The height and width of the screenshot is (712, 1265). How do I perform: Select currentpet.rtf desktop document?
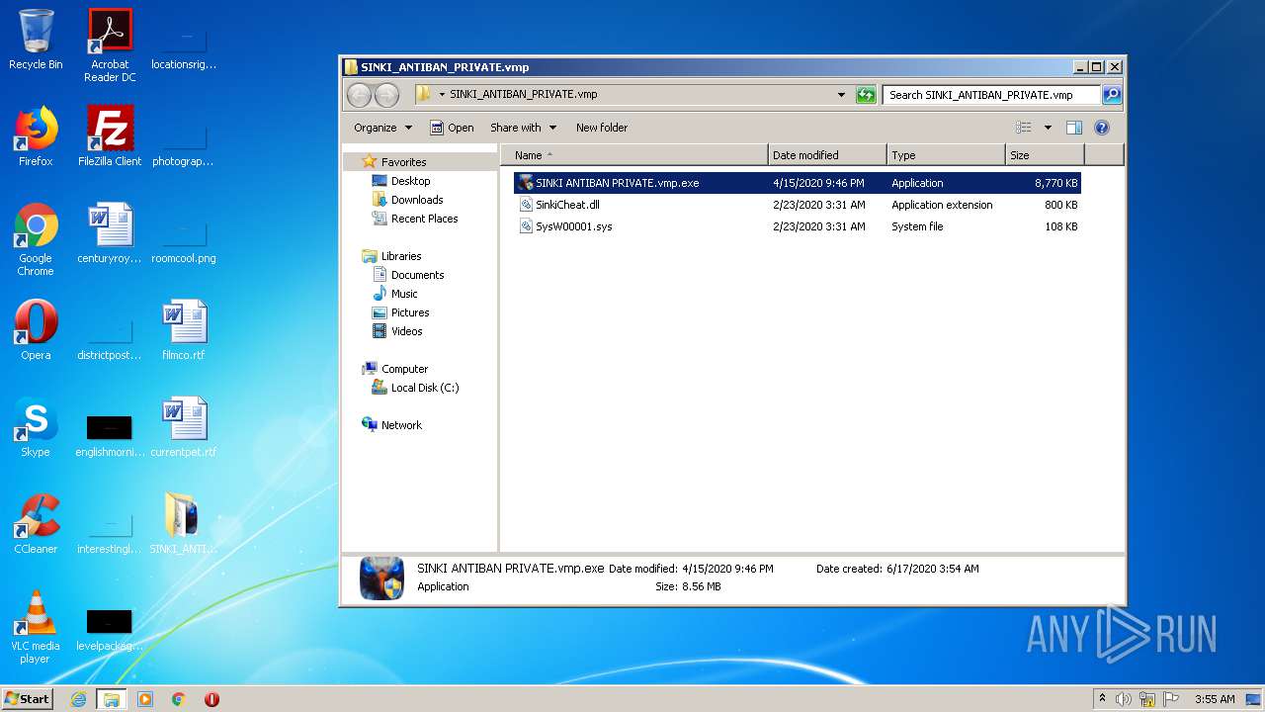183,427
